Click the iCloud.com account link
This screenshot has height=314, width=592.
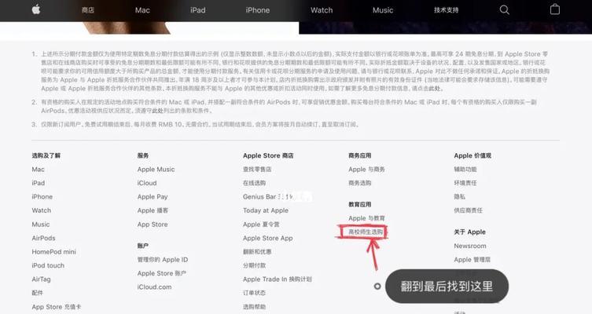[x=154, y=287]
